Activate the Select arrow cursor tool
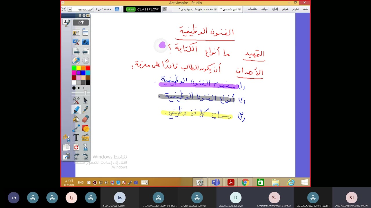 click(x=86, y=101)
